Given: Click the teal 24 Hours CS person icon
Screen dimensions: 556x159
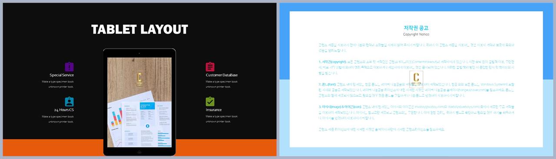Looking at the screenshot, I should coord(69,101).
